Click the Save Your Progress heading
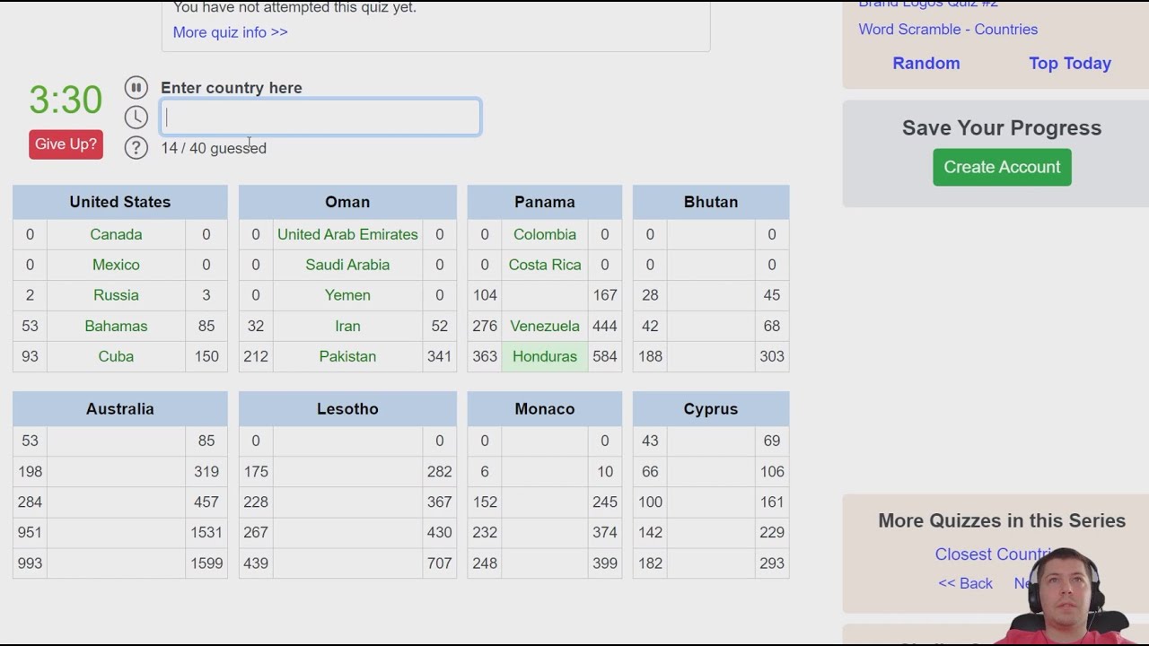Image resolution: width=1149 pixels, height=646 pixels. coord(1002,127)
